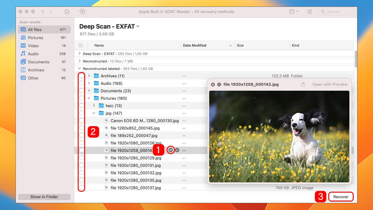Click the dog photo preview image
Viewport: 373px width, 210px height.
pyautogui.click(x=279, y=136)
